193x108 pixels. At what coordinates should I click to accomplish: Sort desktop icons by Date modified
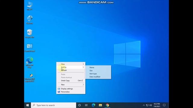(98, 77)
